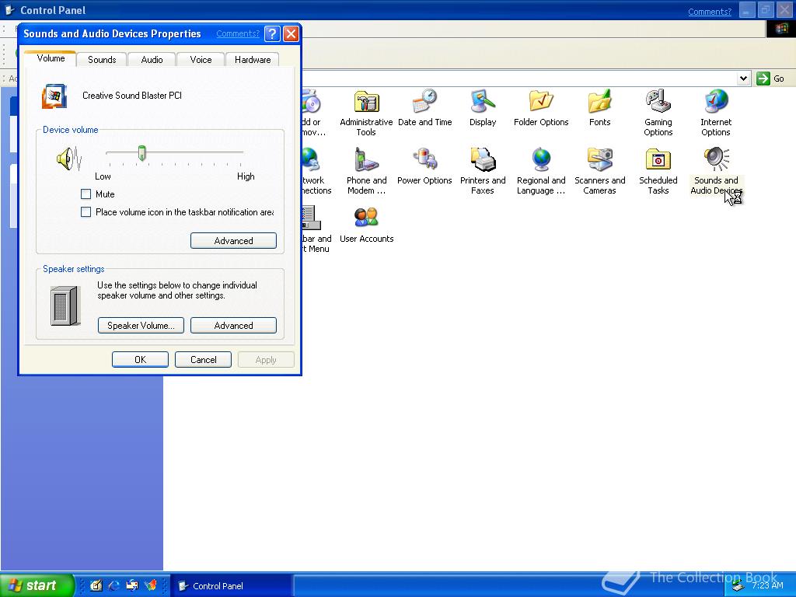796x597 pixels.
Task: Switch to the Volume tab
Action: tap(51, 58)
